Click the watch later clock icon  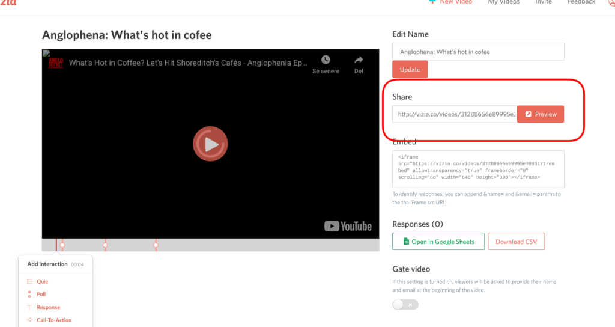(326, 60)
